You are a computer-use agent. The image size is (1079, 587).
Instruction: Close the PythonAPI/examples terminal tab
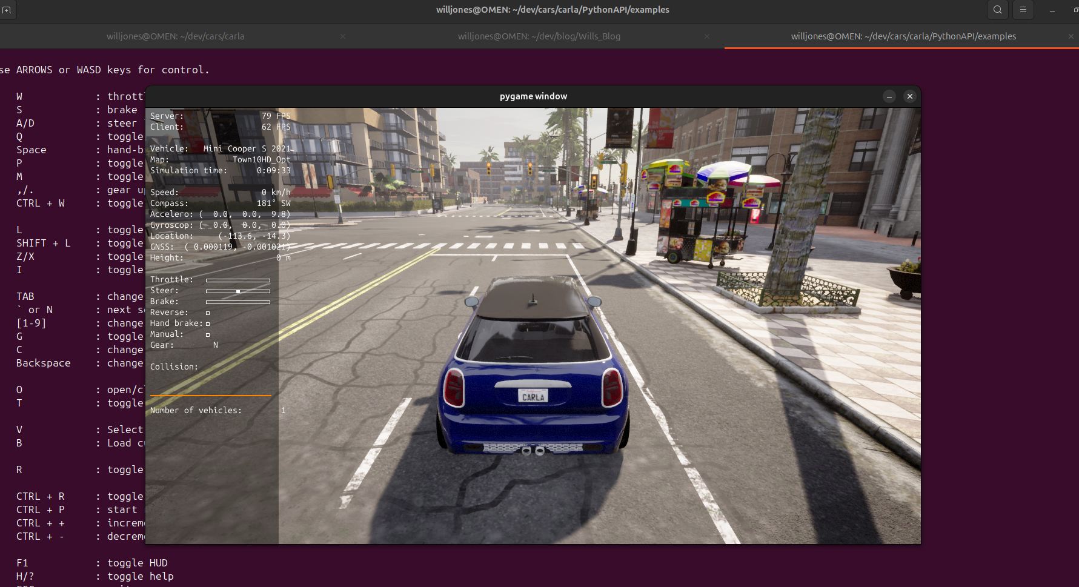[1071, 36]
